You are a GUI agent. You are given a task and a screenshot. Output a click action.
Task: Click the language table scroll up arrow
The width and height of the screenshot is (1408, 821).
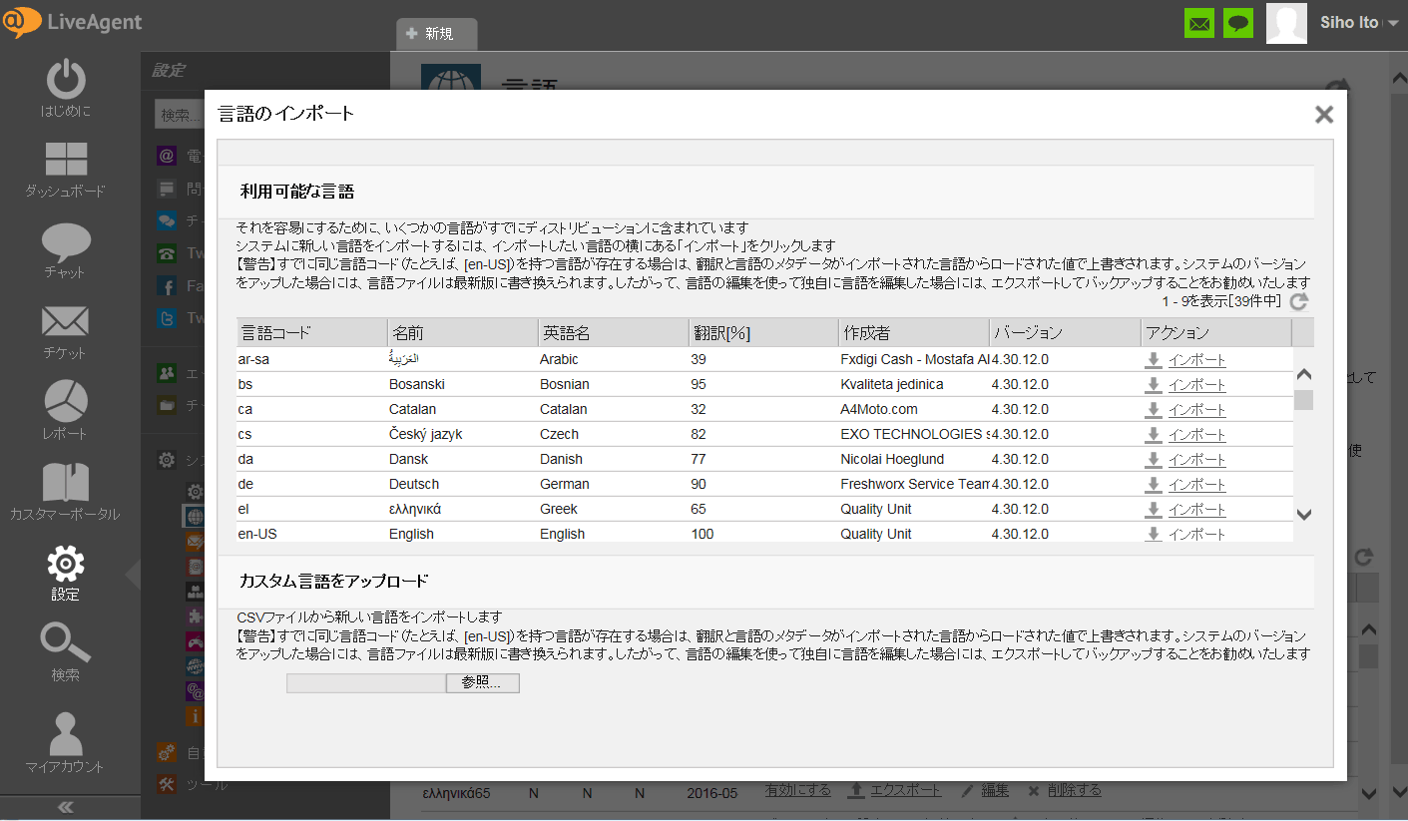(x=1303, y=375)
